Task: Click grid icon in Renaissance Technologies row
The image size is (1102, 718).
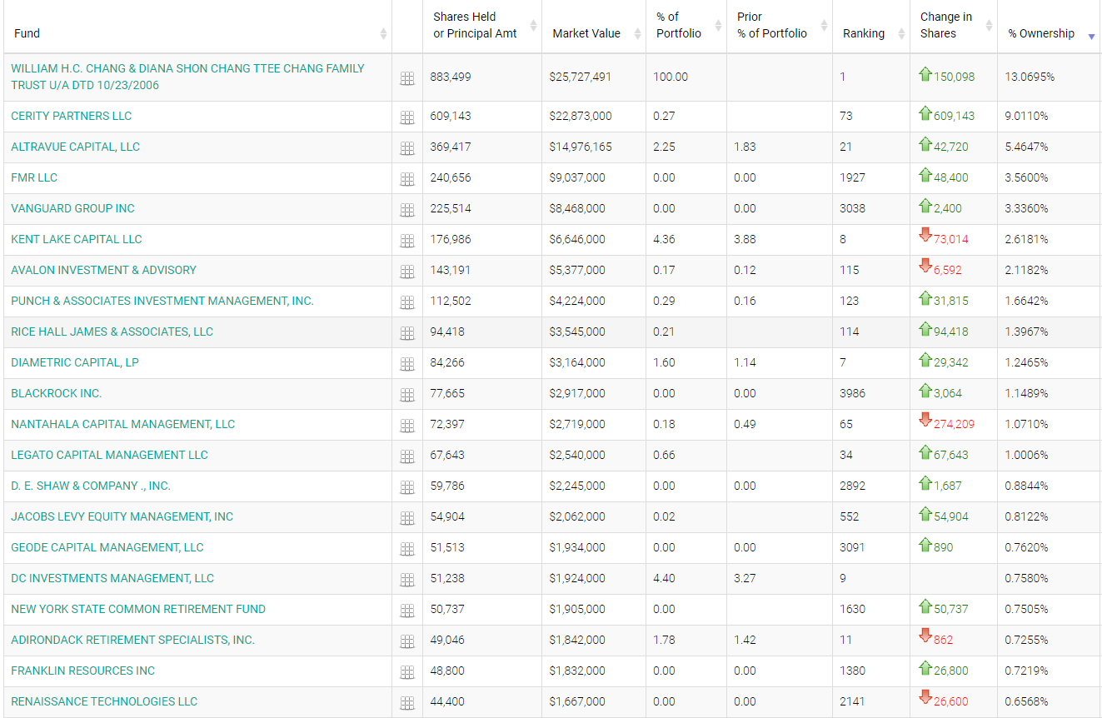Action: [407, 703]
